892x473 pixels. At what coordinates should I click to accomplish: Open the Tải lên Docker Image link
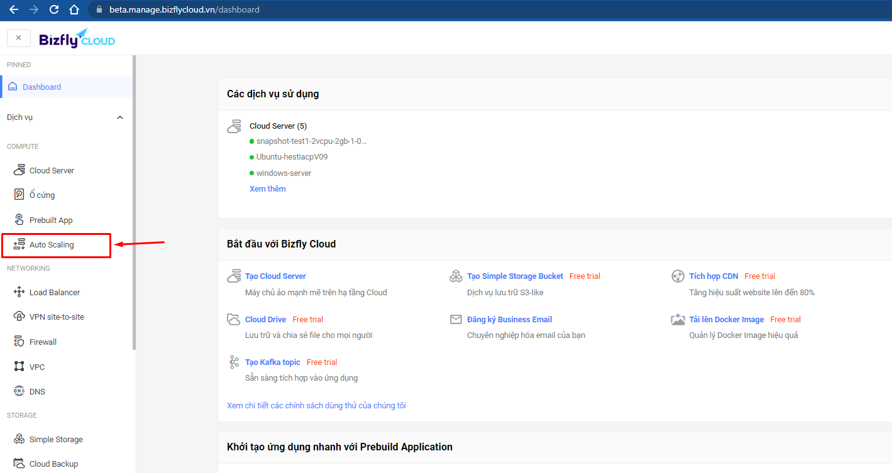pos(727,320)
